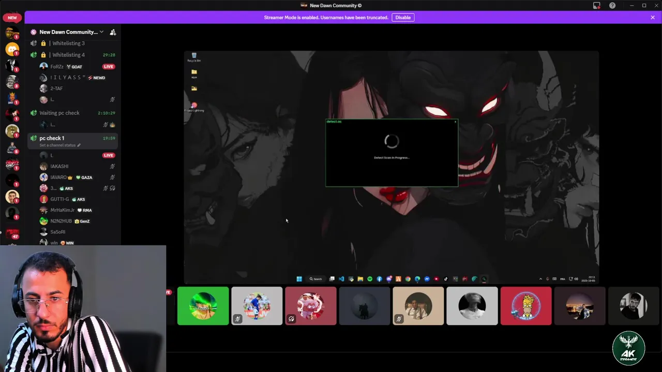
Task: Open the inbox icon in the title bar
Action: pos(596,6)
